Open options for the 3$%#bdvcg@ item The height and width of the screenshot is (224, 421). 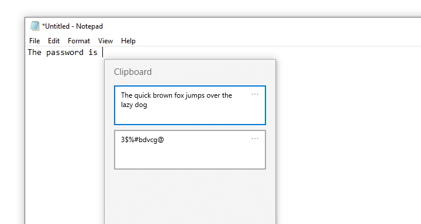pos(255,139)
